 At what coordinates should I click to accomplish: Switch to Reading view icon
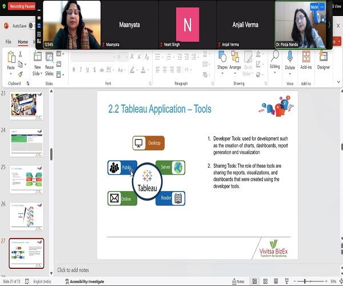click(276, 281)
